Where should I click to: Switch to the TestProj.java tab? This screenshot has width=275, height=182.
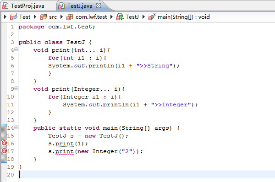[x=27, y=6]
